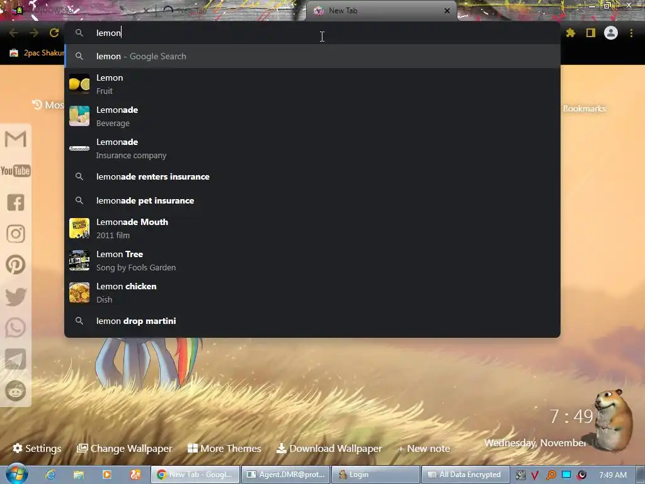Image resolution: width=645 pixels, height=484 pixels.
Task: Switch to the Agent.DMR@prot... taskbar window
Action: pyautogui.click(x=285, y=475)
